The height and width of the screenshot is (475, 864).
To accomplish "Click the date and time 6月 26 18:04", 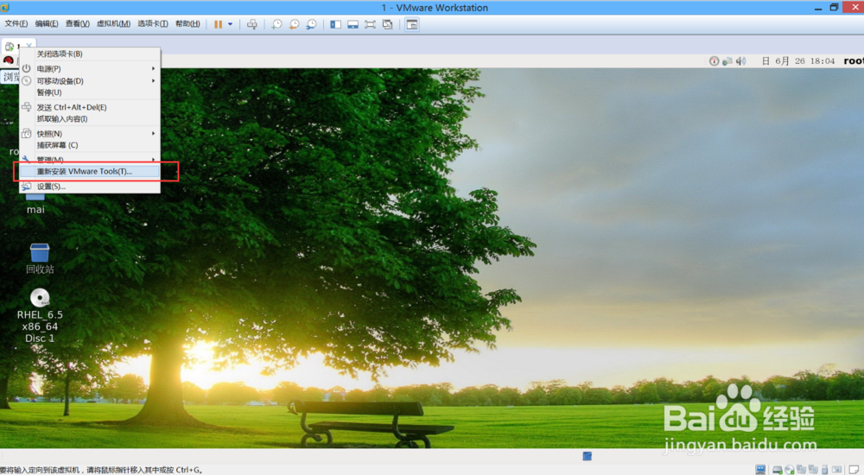I will pos(798,61).
